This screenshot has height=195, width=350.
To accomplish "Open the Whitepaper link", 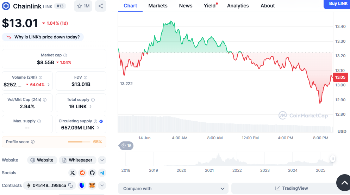I will point(77,160).
